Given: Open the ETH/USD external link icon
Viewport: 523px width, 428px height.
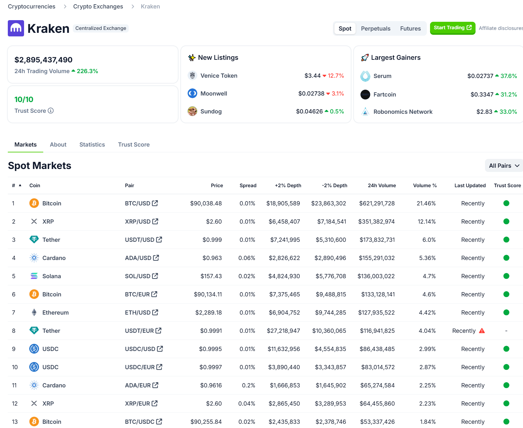Looking at the screenshot, I should pos(155,312).
